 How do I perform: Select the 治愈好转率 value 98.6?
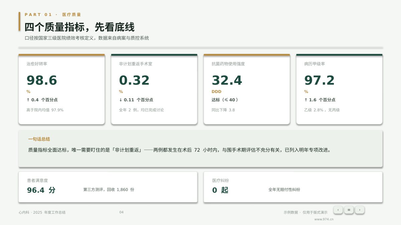tap(42, 81)
